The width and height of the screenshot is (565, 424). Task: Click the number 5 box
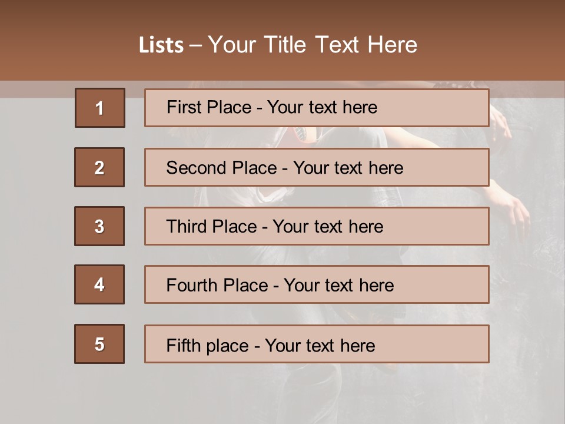point(99,344)
